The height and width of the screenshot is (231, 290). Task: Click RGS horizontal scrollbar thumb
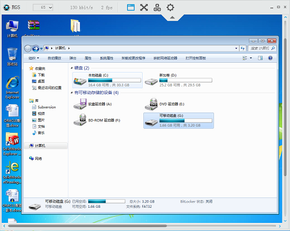[88, 226]
